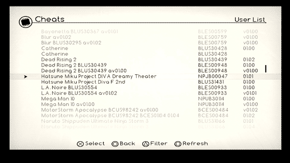The width and height of the screenshot is (290, 163).
Task: Click the NPJB00047 game ID cell
Action: pyautogui.click(x=213, y=77)
